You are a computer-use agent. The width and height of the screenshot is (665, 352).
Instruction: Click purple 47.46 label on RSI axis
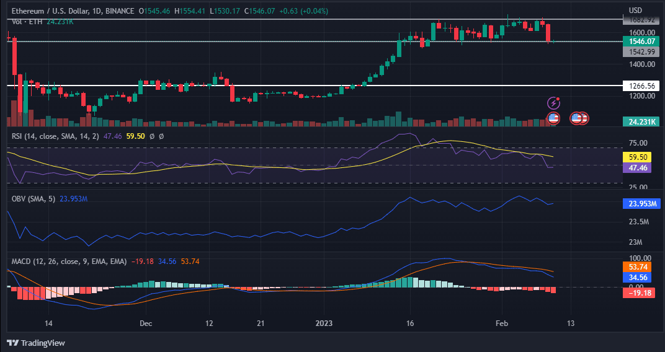(x=636, y=168)
